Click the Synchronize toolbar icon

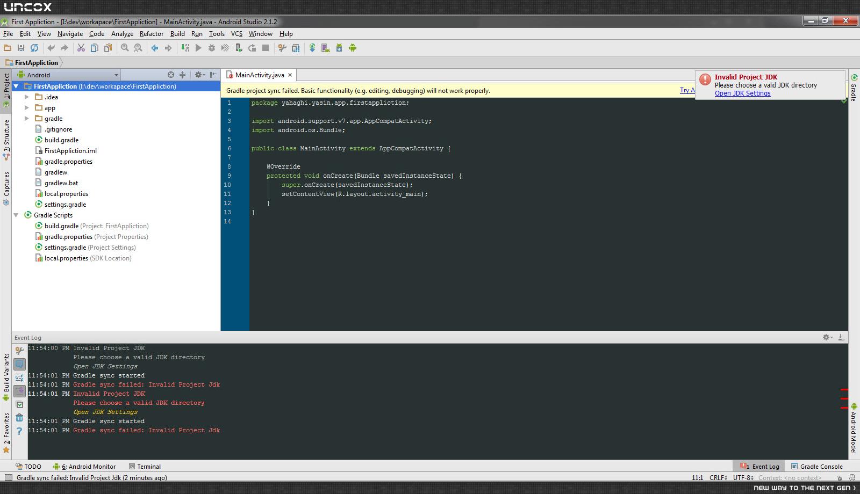click(34, 48)
